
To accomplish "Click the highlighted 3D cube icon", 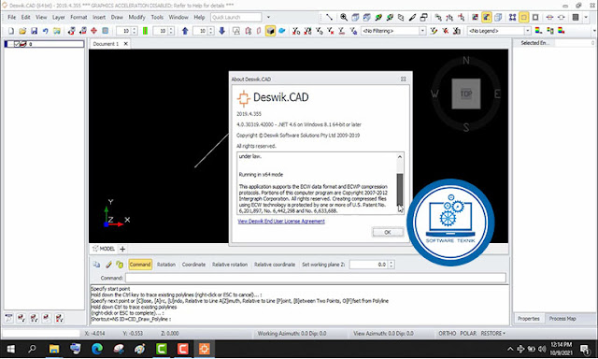I will point(270,31).
